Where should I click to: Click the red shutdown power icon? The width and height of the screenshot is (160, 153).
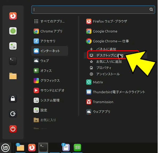point(13,129)
